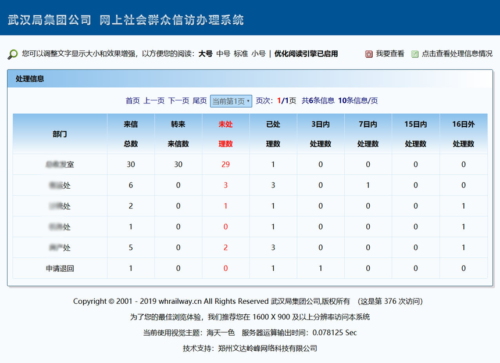Click the 上一页 pagination link
The width and height of the screenshot is (500, 363).
click(154, 100)
